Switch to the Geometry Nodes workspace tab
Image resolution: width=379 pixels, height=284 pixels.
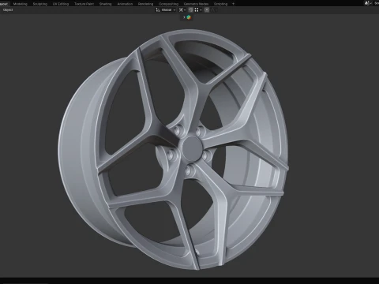[196, 4]
